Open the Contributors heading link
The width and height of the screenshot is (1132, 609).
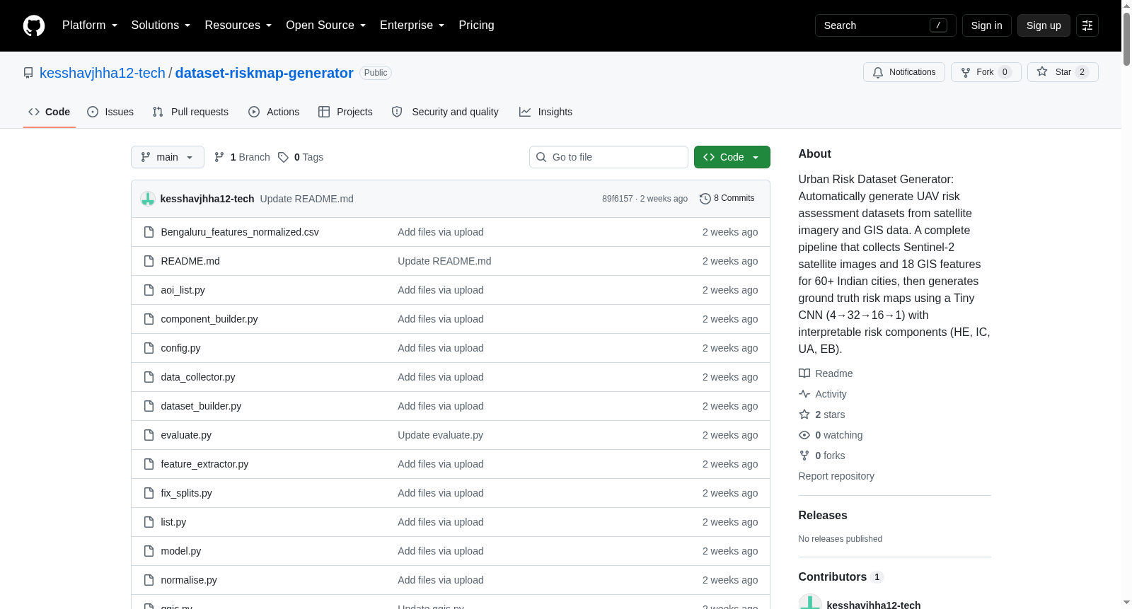point(841,577)
